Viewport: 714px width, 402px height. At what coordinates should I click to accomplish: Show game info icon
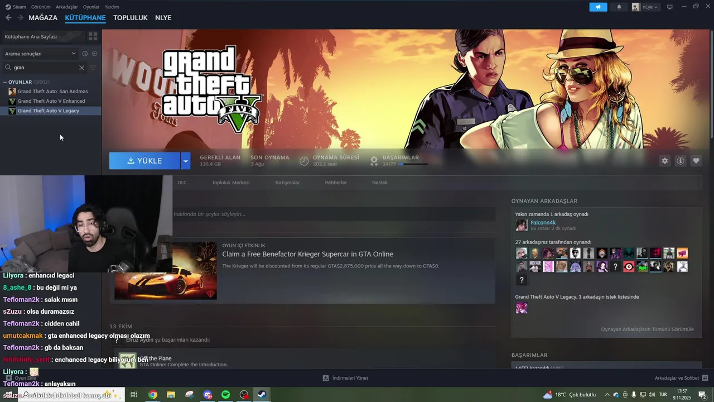coord(681,161)
